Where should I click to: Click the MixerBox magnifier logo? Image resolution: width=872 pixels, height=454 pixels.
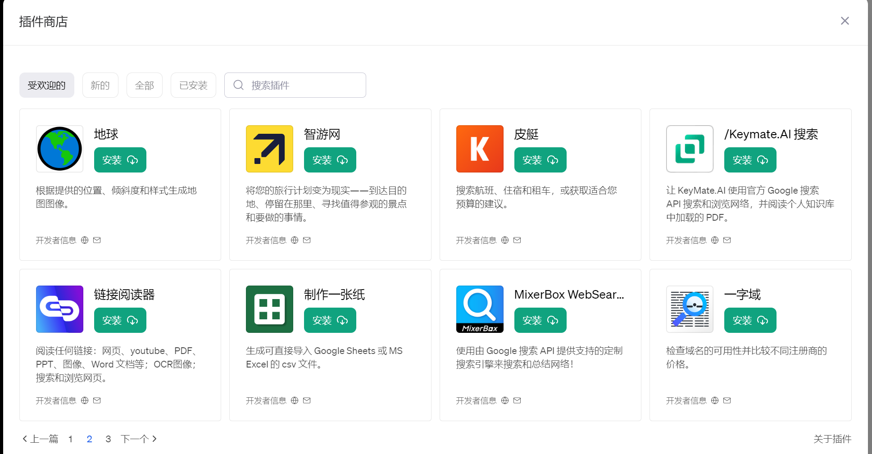pos(479,309)
